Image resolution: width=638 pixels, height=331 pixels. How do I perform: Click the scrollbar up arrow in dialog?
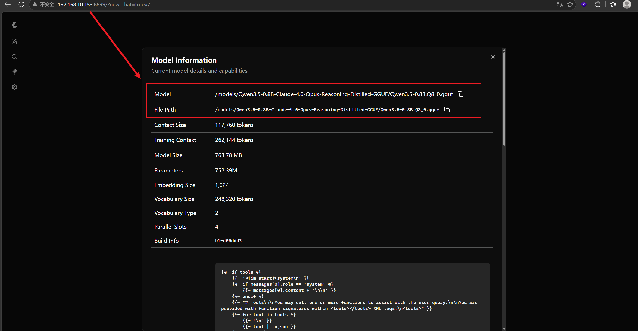(504, 50)
